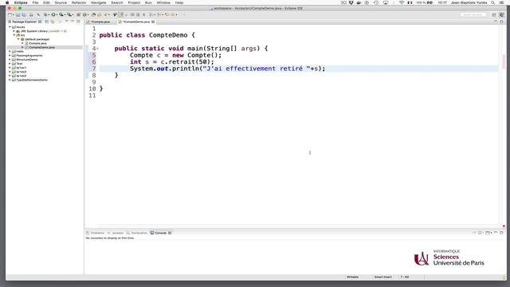Screen dimensions: 510x287
Task: Minimize the Package Explorer panel
Action: [x=73, y=22]
